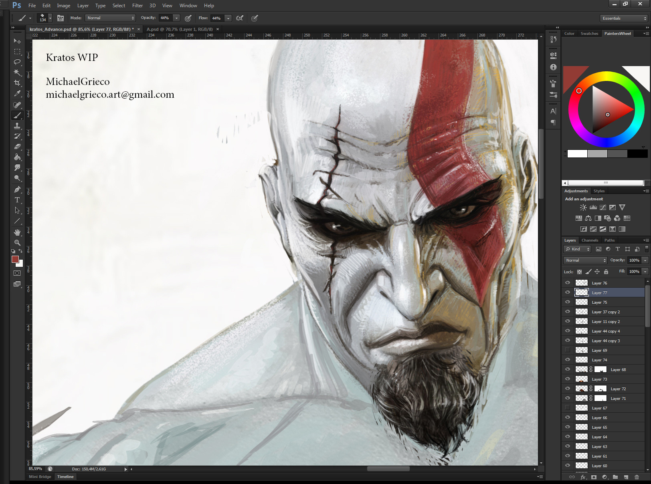
Task: Pick a hue on the PaintersWheel color ring
Action: pyautogui.click(x=579, y=91)
